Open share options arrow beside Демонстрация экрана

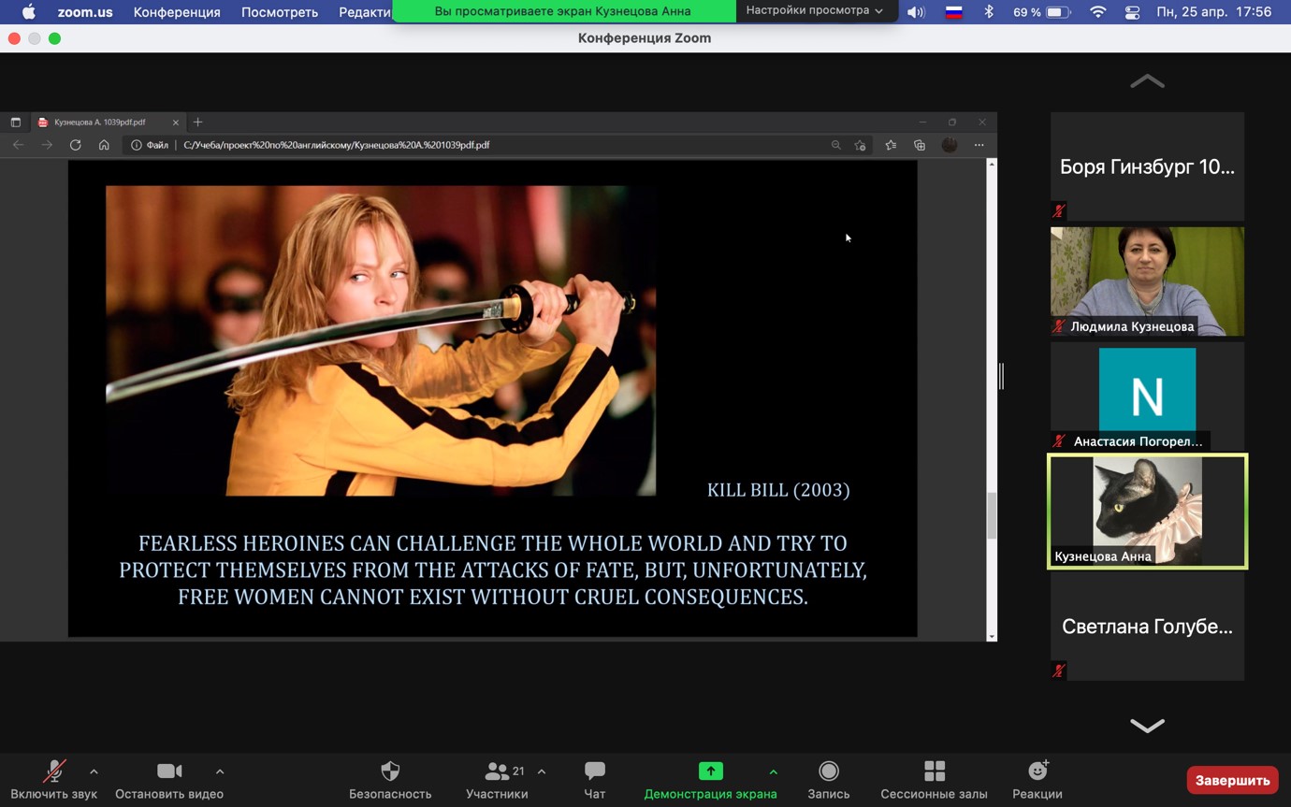[773, 771]
